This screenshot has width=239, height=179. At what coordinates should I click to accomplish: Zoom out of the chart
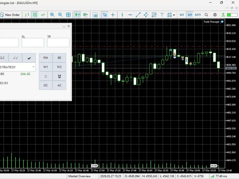tap(60, 15)
